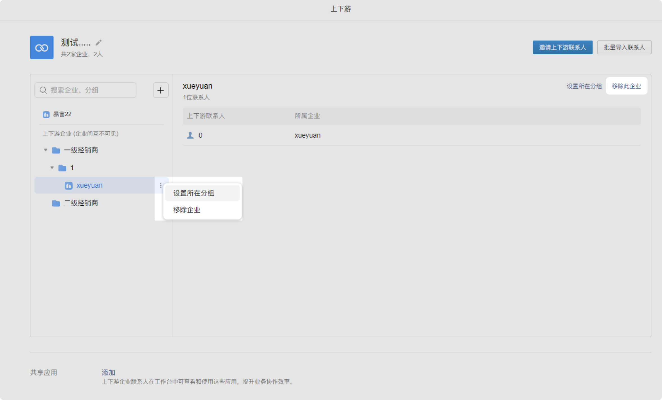
Task: Click the 上下游联系人 column header
Action: click(x=206, y=116)
